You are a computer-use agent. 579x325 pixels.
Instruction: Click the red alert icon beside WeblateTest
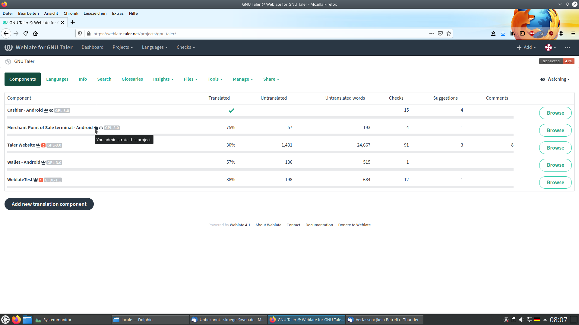[41, 180]
